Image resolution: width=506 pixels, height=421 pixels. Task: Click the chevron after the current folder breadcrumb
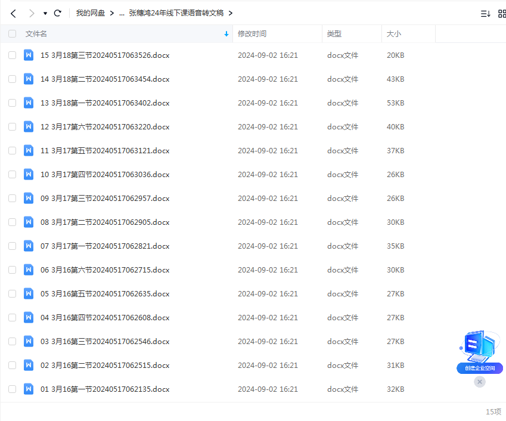[231, 13]
